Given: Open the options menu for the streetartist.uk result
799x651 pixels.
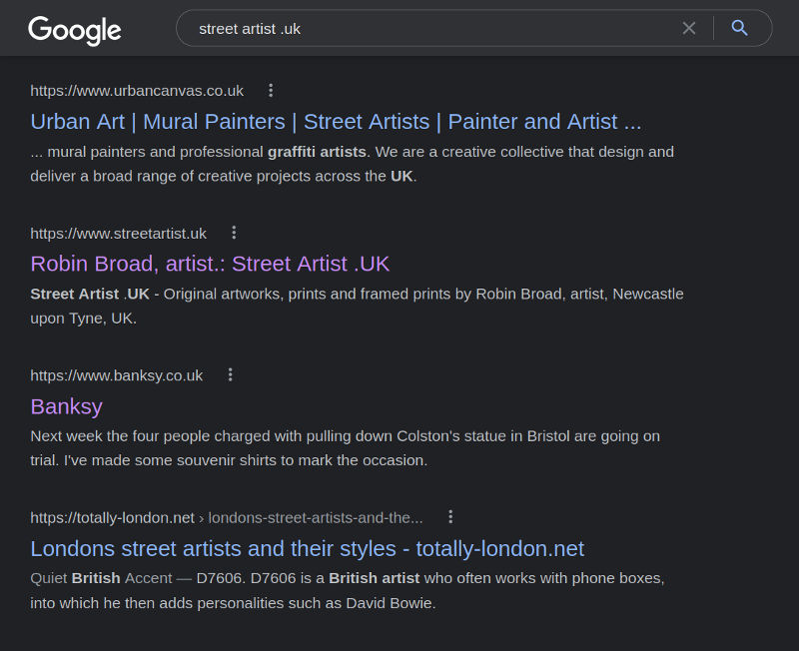Looking at the screenshot, I should [x=234, y=233].
